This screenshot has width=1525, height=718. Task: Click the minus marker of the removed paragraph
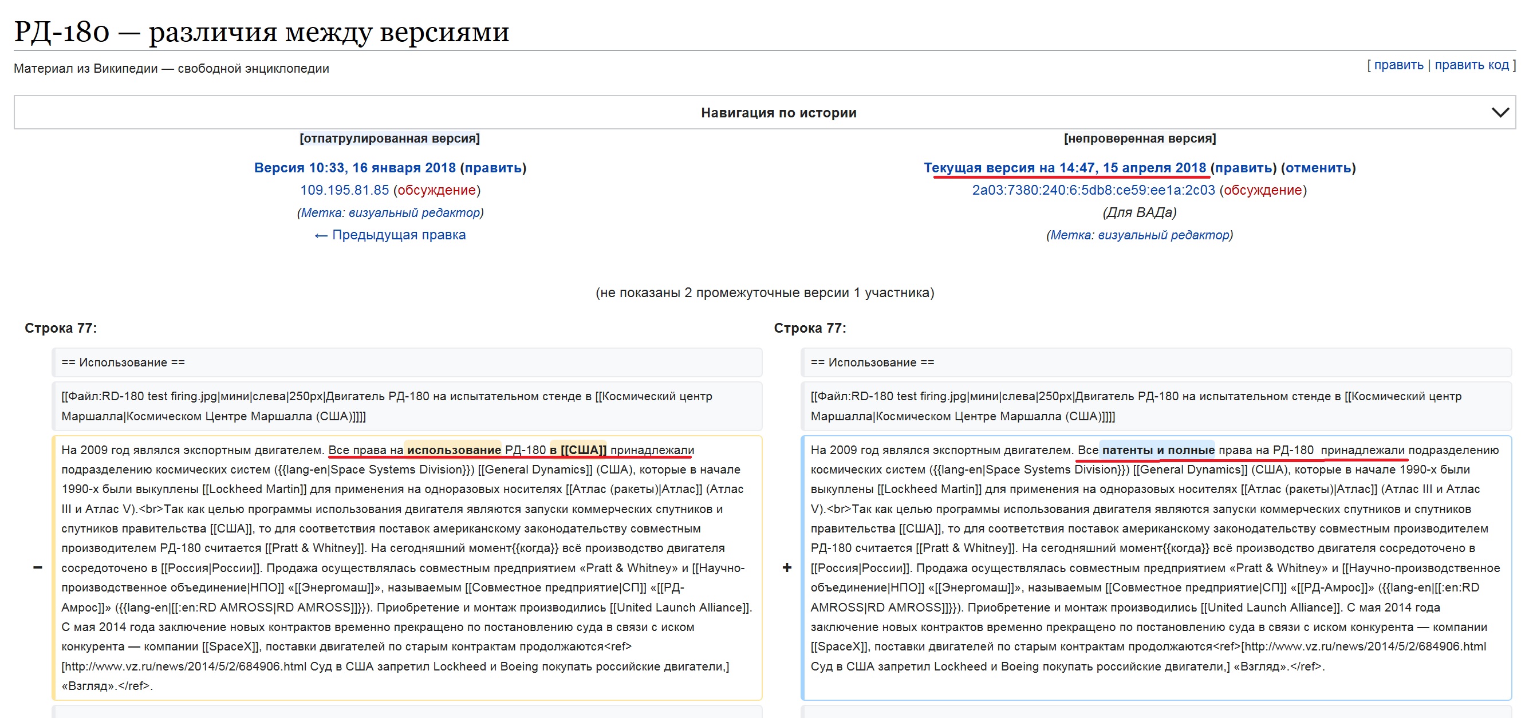(x=37, y=567)
